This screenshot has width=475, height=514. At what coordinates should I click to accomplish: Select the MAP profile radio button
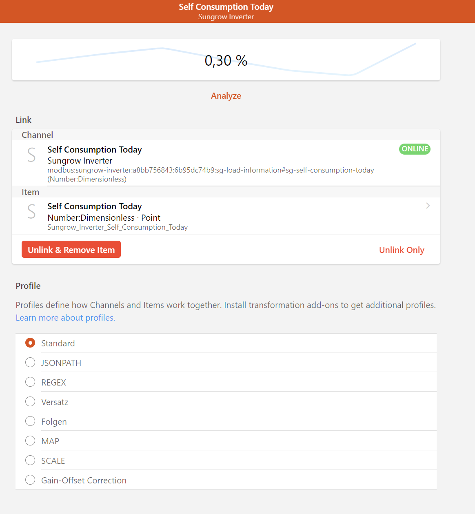click(x=30, y=441)
